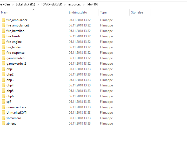
Task: Click the UnmarkedCVPI folder icon
Action: (x=3, y=113)
